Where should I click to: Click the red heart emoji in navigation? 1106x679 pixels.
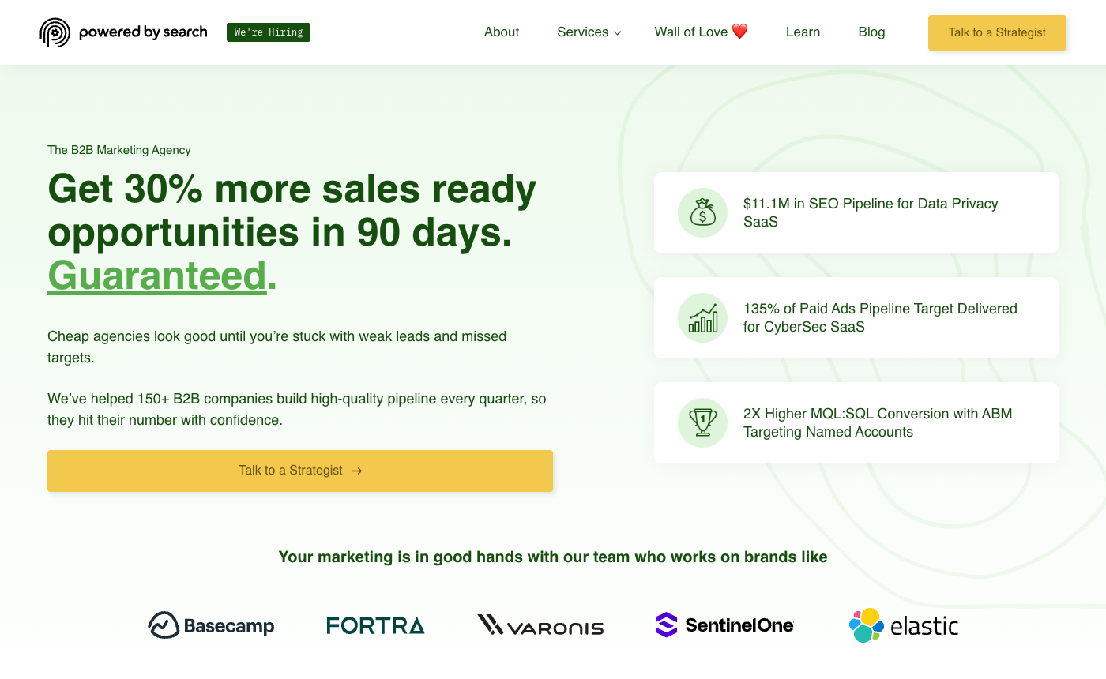(x=739, y=32)
